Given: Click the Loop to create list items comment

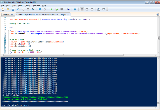Looking at the screenshot, I should tap(25, 50).
